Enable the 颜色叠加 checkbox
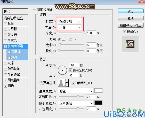The width and height of the screenshot is (145, 118). 6,69
